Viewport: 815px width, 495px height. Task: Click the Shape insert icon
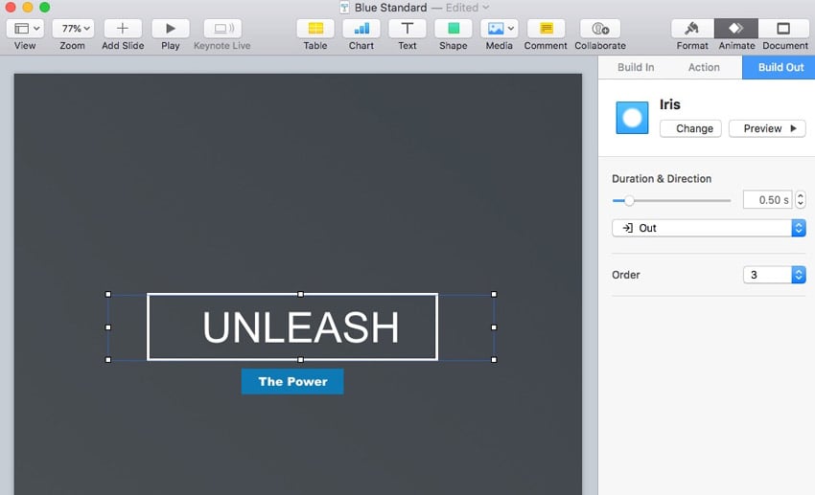pyautogui.click(x=454, y=29)
